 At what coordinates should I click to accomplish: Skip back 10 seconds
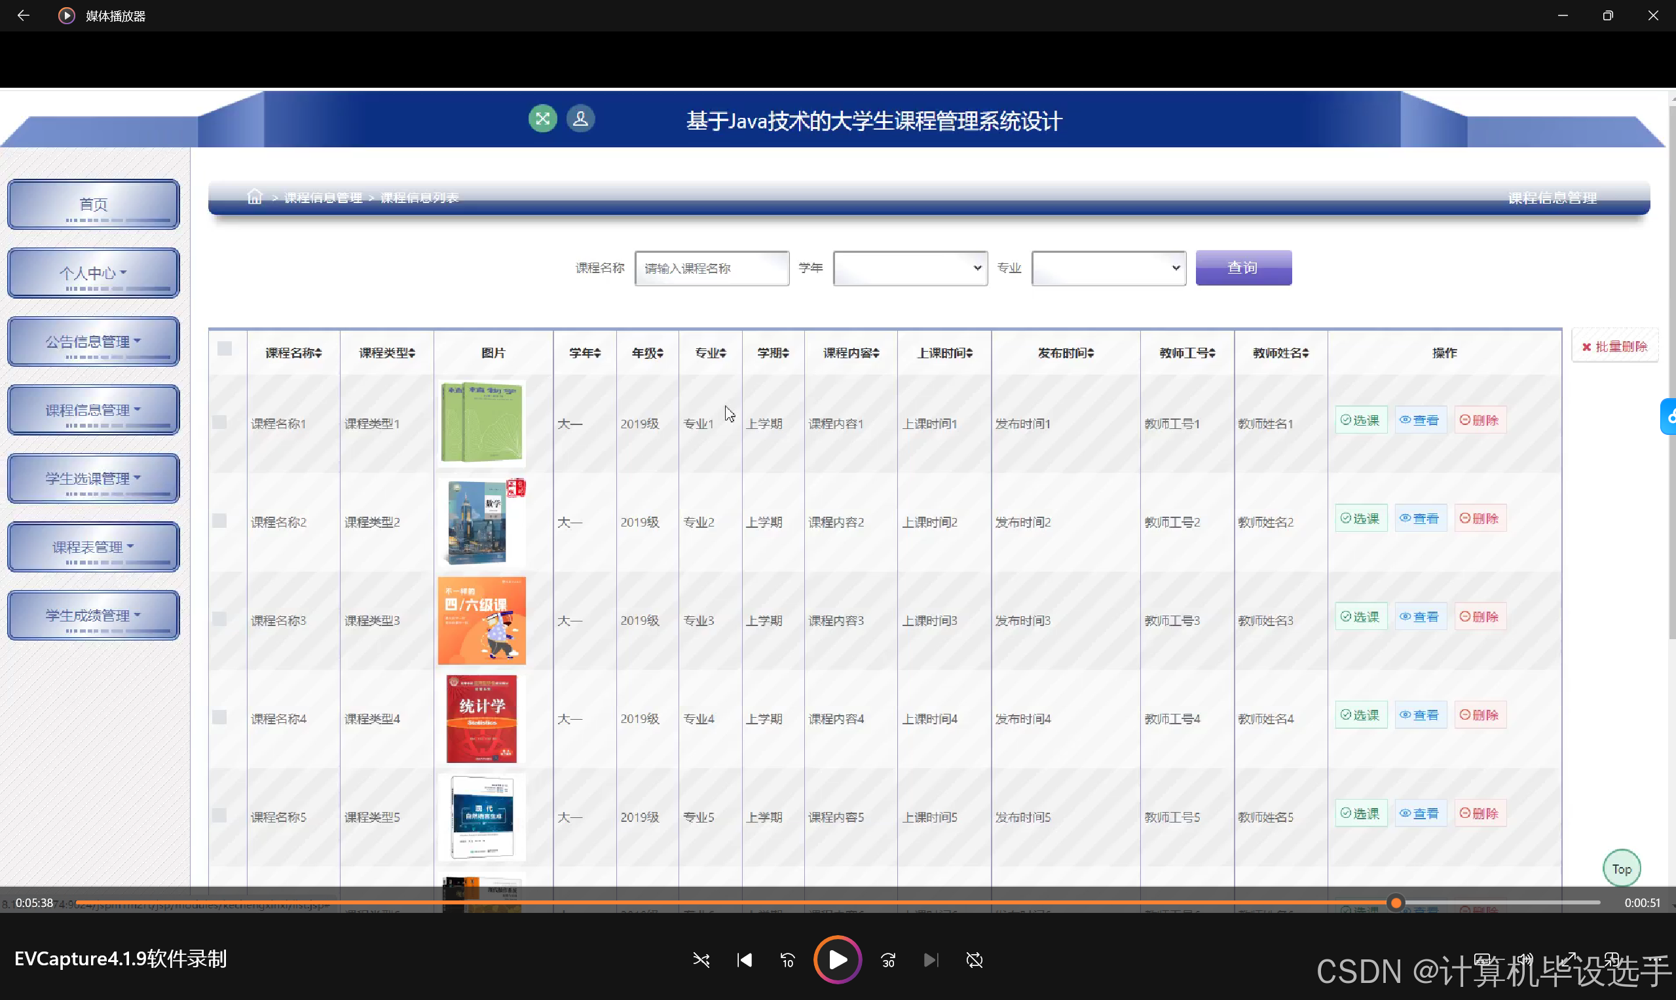787,959
